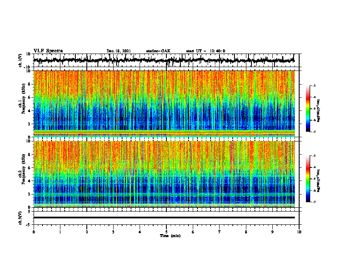This screenshot has height=260, width=337.
Task: Click the ch.2 color scale log(PSD) unit label
Action: point(319,181)
